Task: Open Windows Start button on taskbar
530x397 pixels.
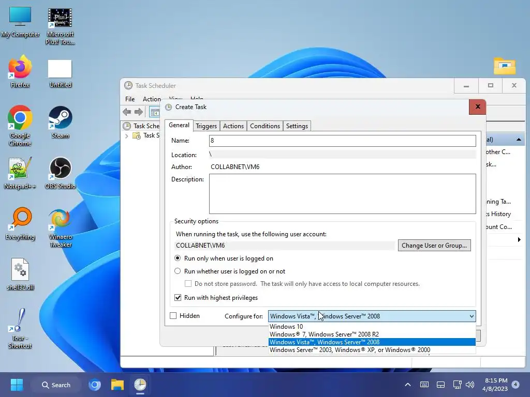Action: (17, 385)
